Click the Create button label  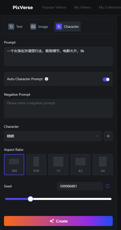coord(62,221)
